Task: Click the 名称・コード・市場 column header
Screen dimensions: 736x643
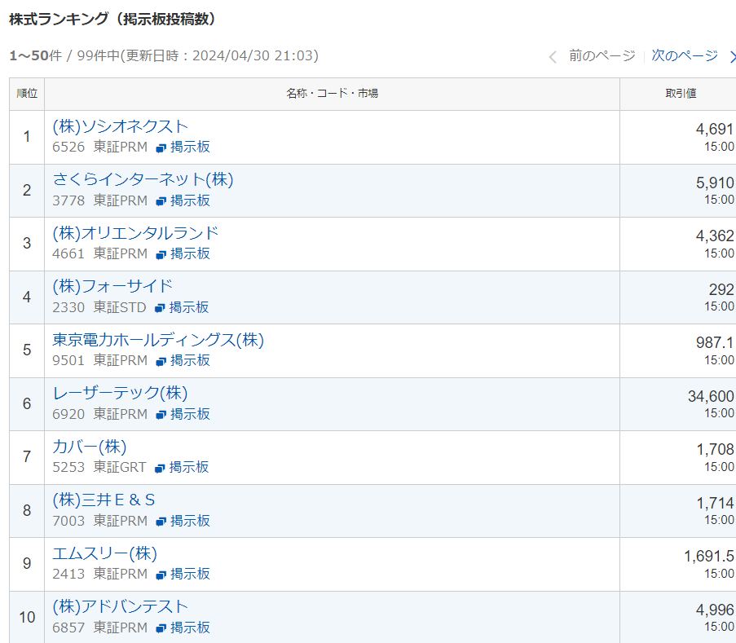Action: pyautogui.click(x=333, y=94)
